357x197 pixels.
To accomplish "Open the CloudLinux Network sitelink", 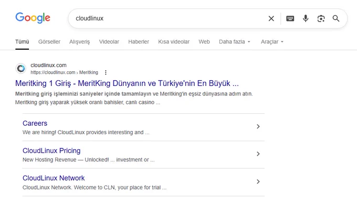I will [x=54, y=178].
